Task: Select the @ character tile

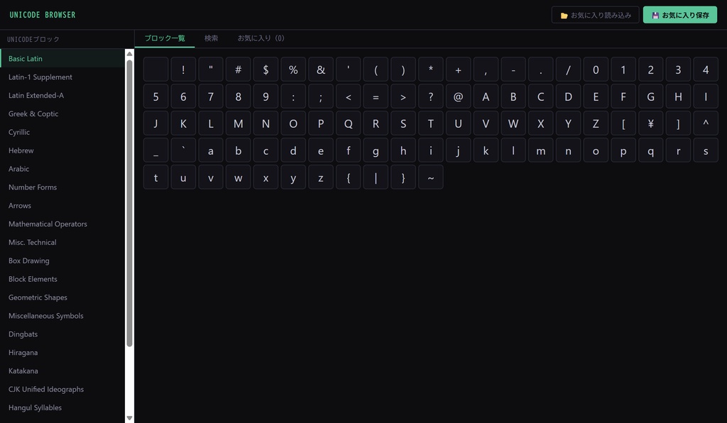Action: pyautogui.click(x=458, y=97)
